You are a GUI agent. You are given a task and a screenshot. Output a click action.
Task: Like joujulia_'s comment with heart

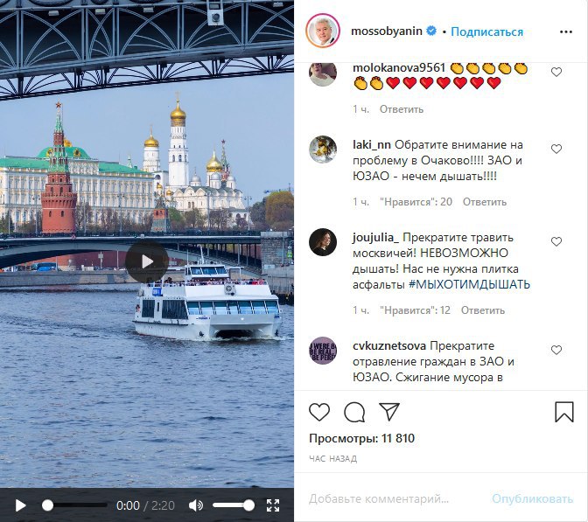click(x=556, y=241)
